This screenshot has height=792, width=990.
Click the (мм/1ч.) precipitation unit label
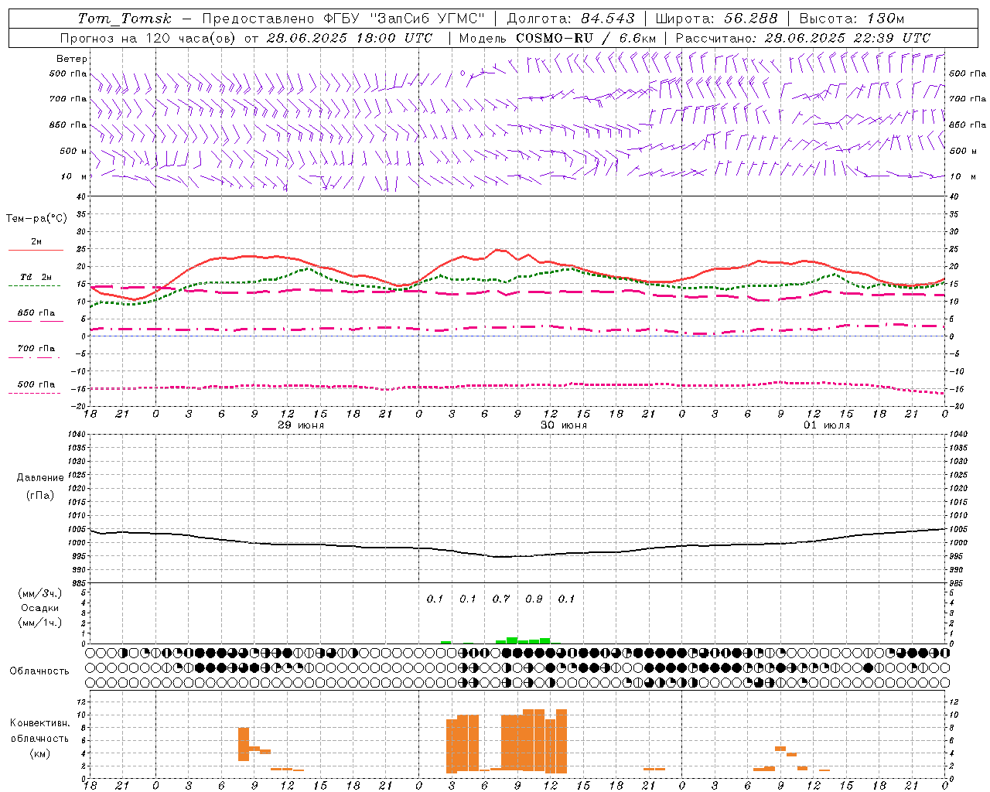(x=40, y=623)
